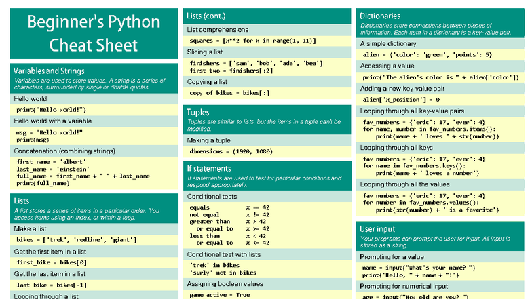
Task: Click the "Beginner's Python Cheat Sheet" title
Action: click(94, 33)
